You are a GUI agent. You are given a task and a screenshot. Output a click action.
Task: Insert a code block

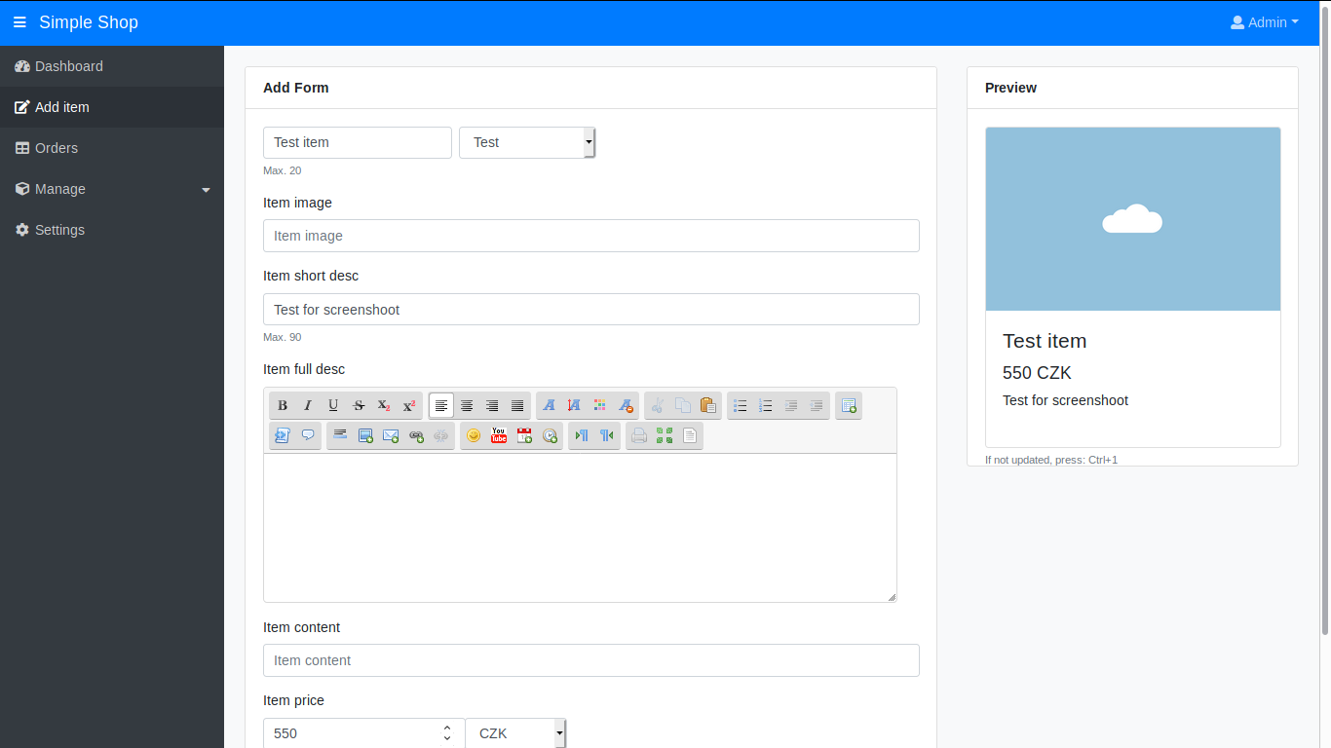(283, 435)
